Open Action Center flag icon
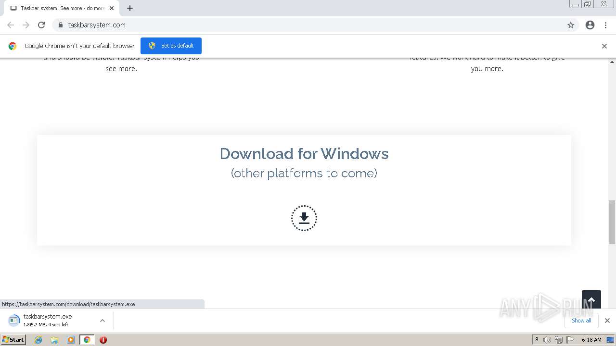This screenshot has height=346, width=616. coord(570,340)
